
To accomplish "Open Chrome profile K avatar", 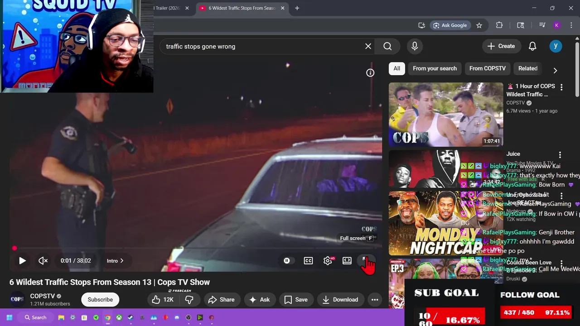I will (x=557, y=25).
